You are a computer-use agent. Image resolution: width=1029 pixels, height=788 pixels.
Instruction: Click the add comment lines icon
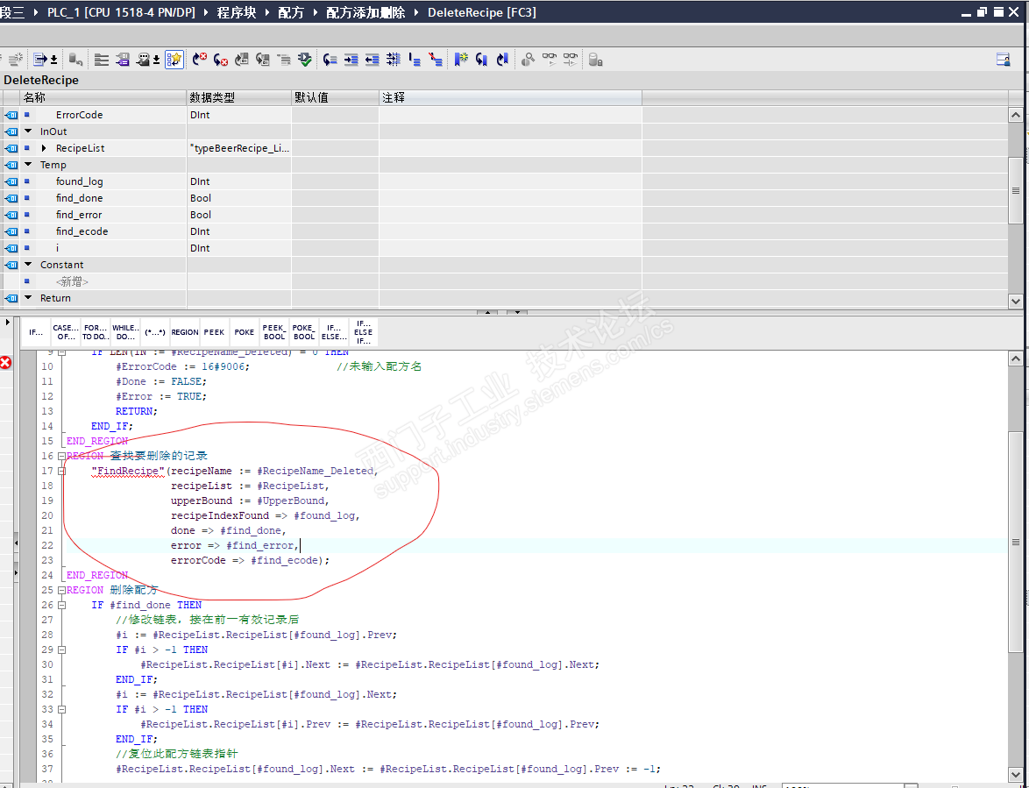(x=414, y=60)
